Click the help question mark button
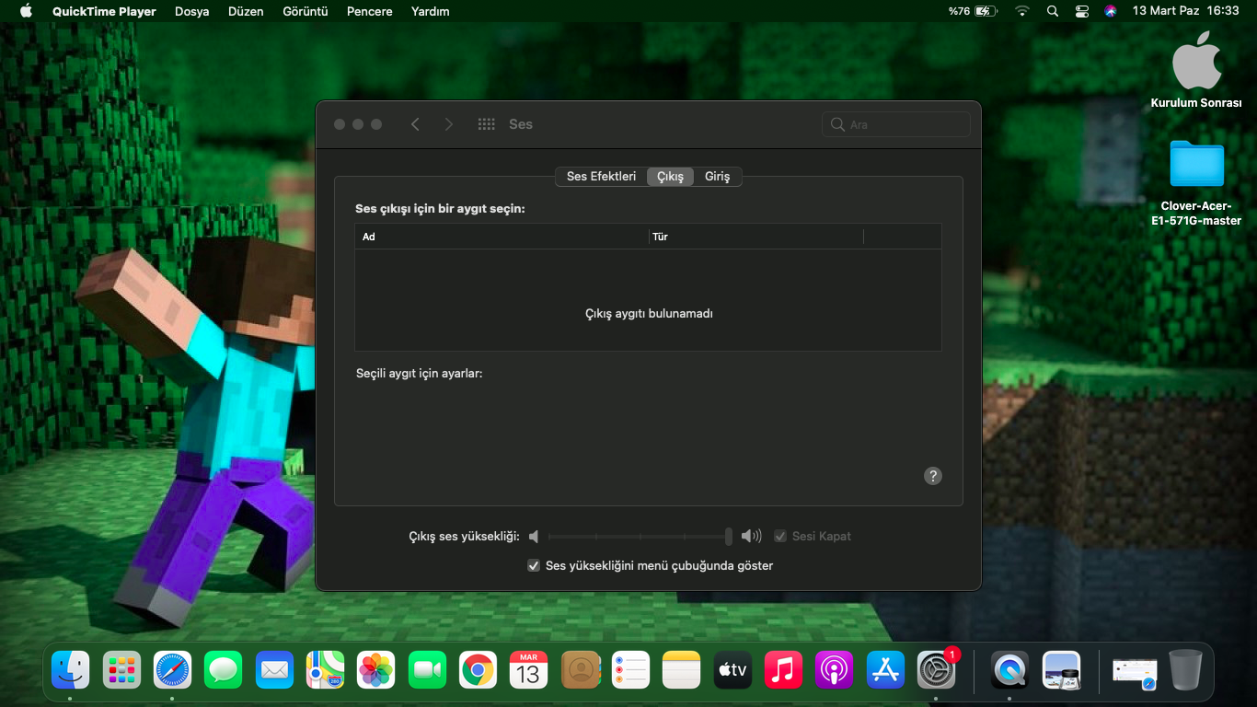Viewport: 1257px width, 707px height. (x=932, y=476)
